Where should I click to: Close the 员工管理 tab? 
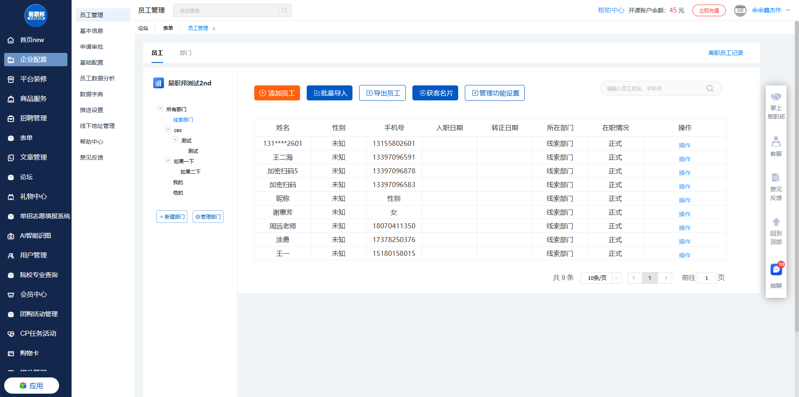coord(214,29)
